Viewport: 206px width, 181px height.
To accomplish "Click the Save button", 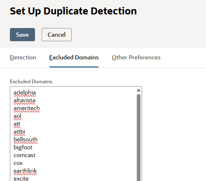I will click(22, 35).
